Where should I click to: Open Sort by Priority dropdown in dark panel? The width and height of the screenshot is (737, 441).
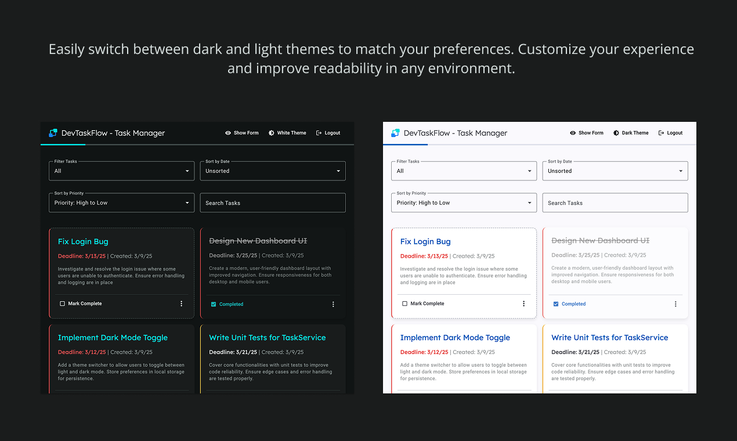[122, 203]
